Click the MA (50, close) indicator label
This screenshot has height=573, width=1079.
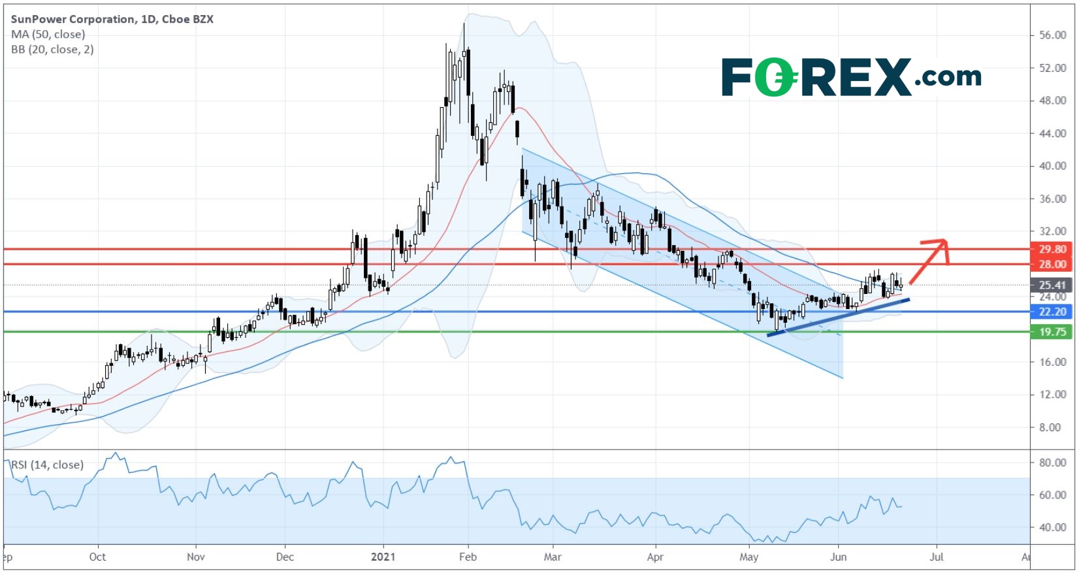click(x=48, y=34)
